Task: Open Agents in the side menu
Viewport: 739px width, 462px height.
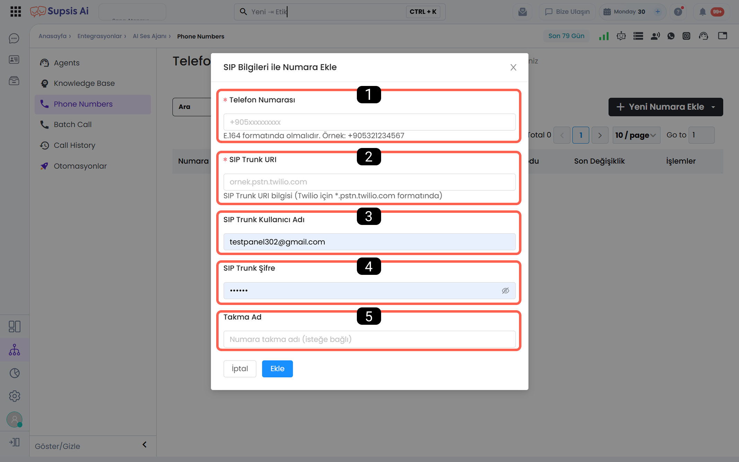Action: click(93, 63)
